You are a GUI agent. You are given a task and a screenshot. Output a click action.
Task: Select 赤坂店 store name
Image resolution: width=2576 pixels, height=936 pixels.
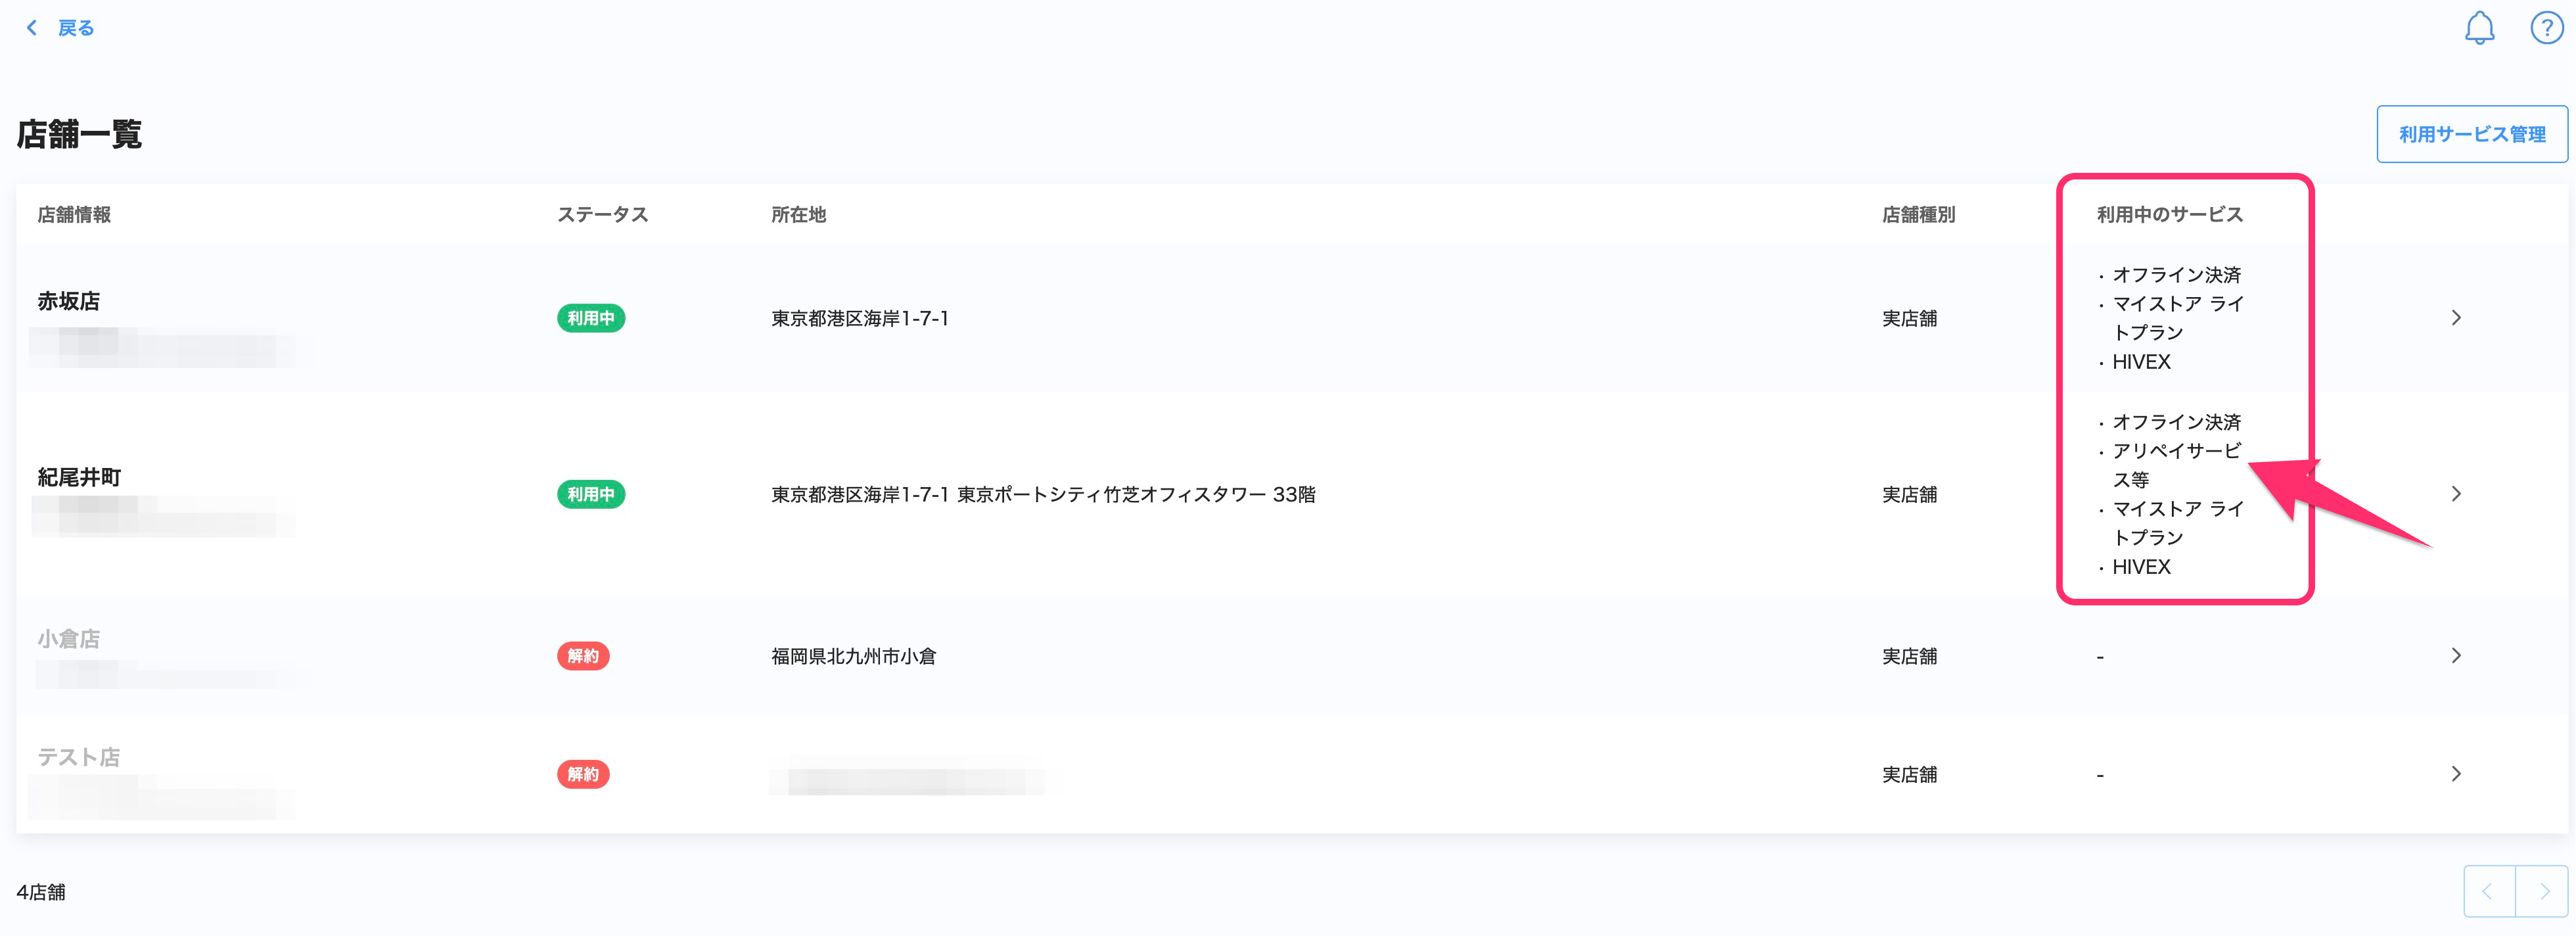[69, 301]
